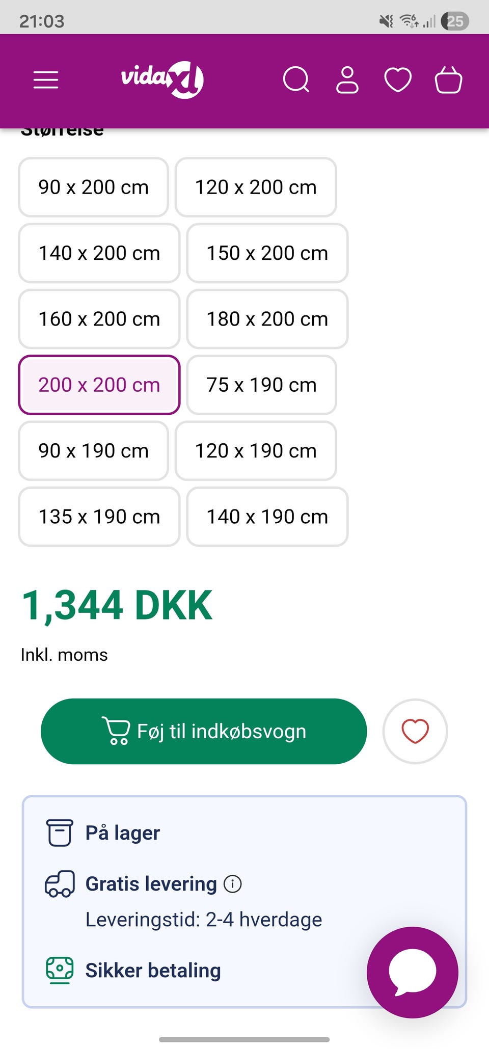Select the 75 x 190 cm option
This screenshot has height=1049, width=489.
click(x=261, y=385)
